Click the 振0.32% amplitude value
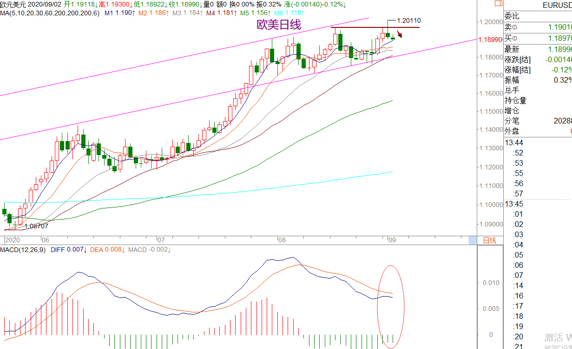The height and width of the screenshot is (349, 572). click(x=269, y=4)
